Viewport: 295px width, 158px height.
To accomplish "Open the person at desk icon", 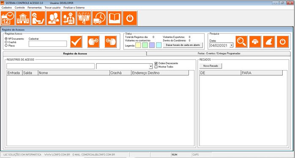I will point(38,18).
